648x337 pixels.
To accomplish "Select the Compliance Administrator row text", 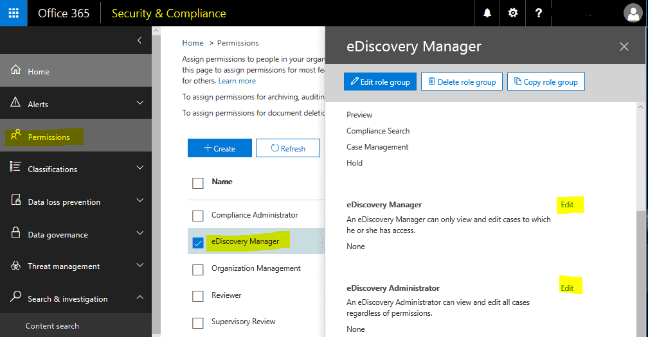I will click(255, 215).
